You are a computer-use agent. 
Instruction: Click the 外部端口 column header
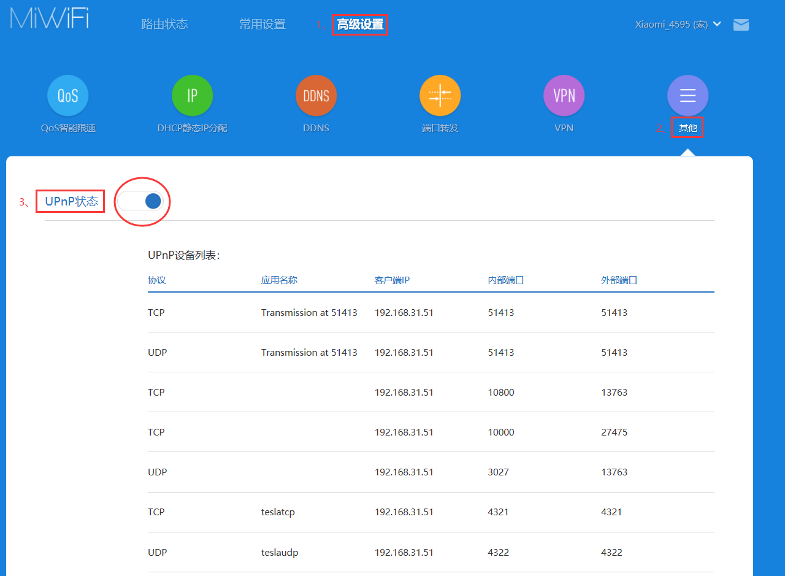coord(619,279)
